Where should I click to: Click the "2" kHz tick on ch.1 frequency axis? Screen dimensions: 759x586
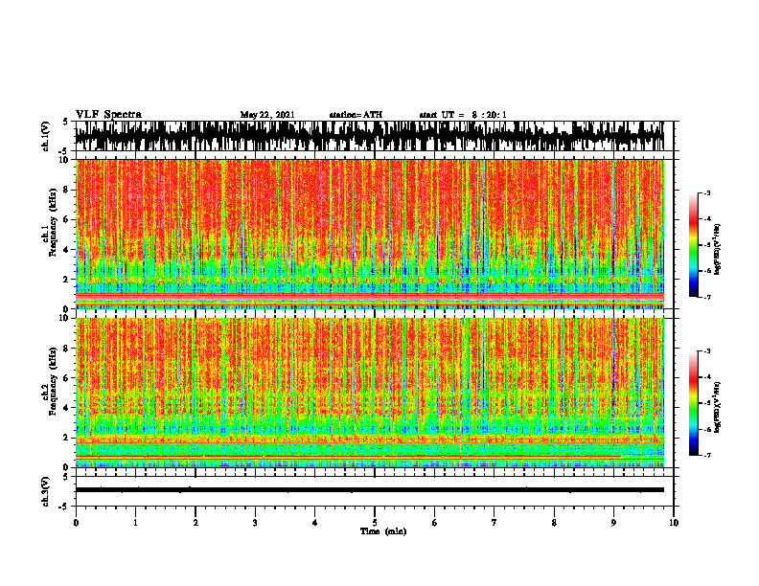click(x=67, y=279)
